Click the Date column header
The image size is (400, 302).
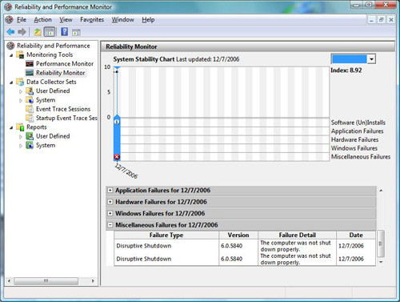coord(356,235)
